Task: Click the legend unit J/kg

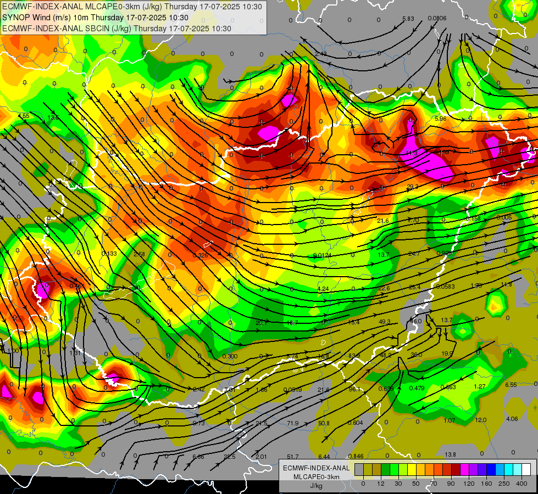Action: (316, 486)
